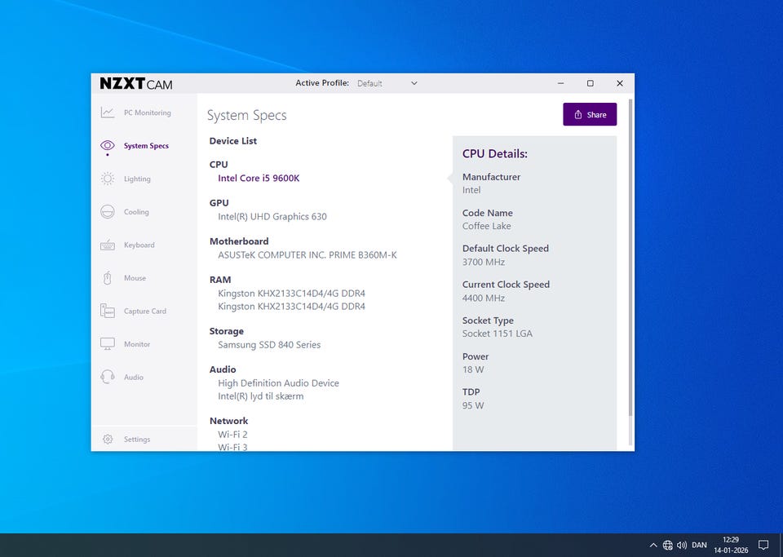Select the System Specs eye icon
The width and height of the screenshot is (783, 557).
tap(108, 146)
